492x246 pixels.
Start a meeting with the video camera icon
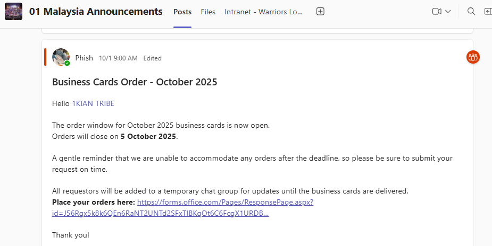point(437,12)
